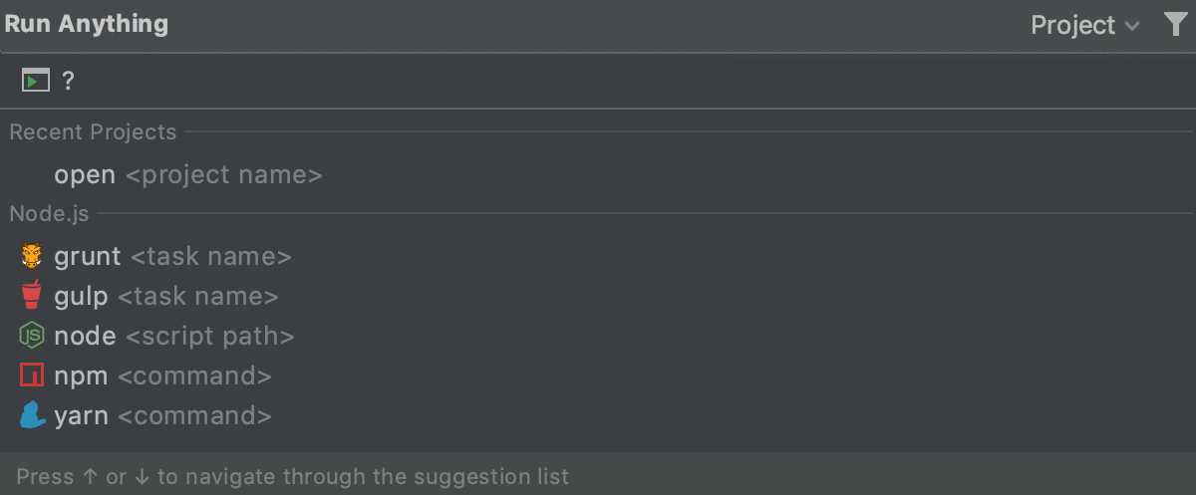Click the Run Anything title
The image size is (1196, 495).
click(x=87, y=24)
